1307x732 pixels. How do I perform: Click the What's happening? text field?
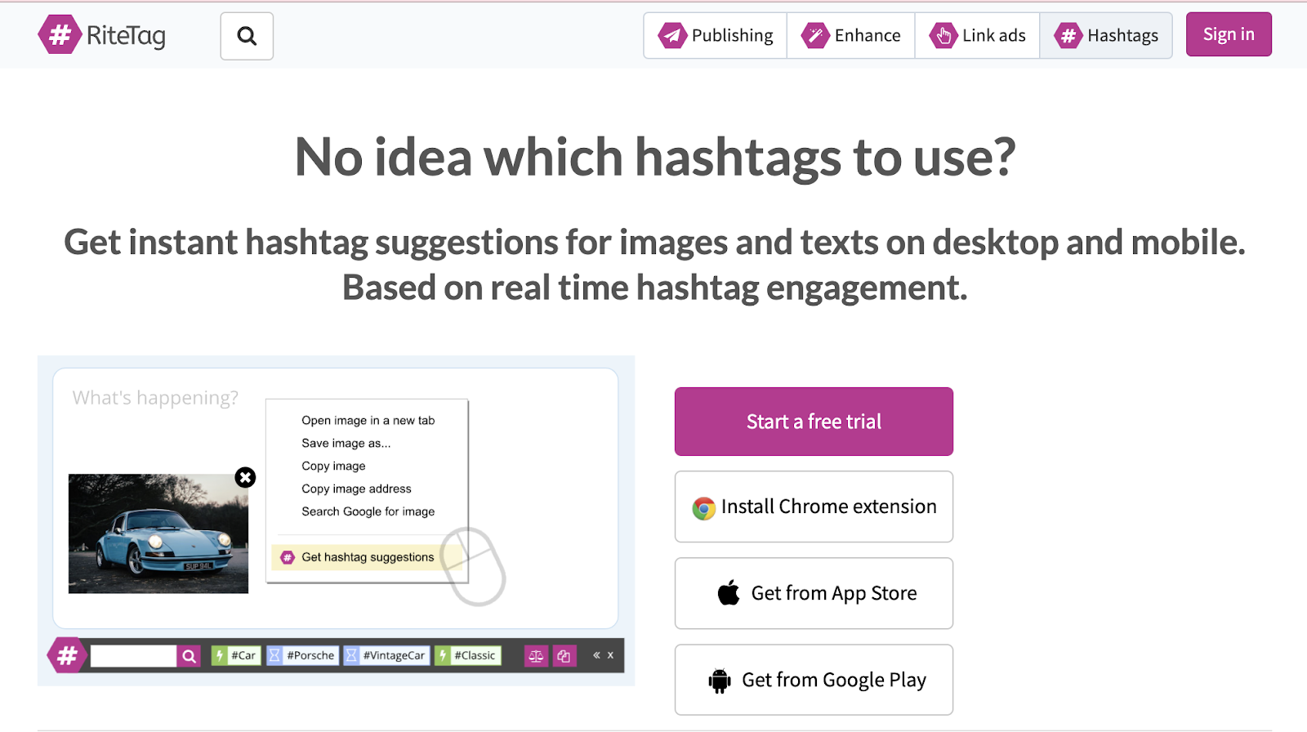click(155, 398)
